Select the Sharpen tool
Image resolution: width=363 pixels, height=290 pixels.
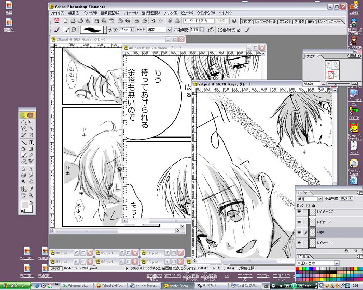click(31, 169)
